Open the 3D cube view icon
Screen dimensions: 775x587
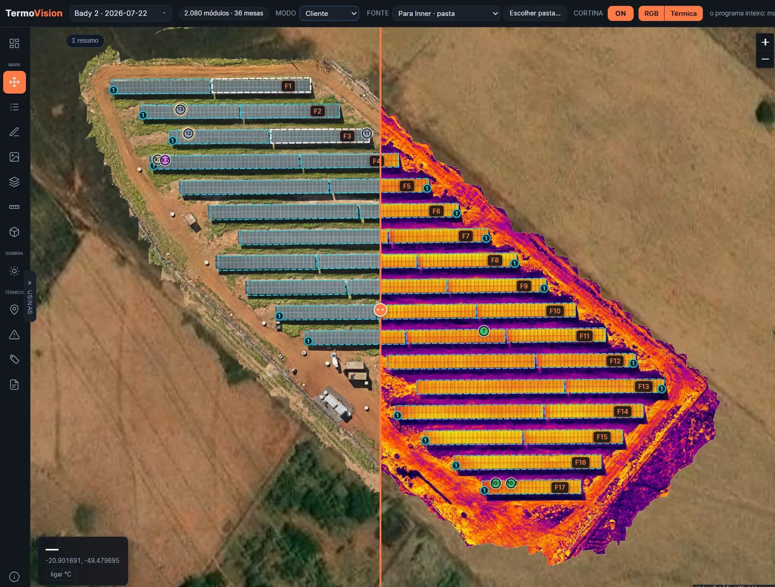(x=14, y=232)
